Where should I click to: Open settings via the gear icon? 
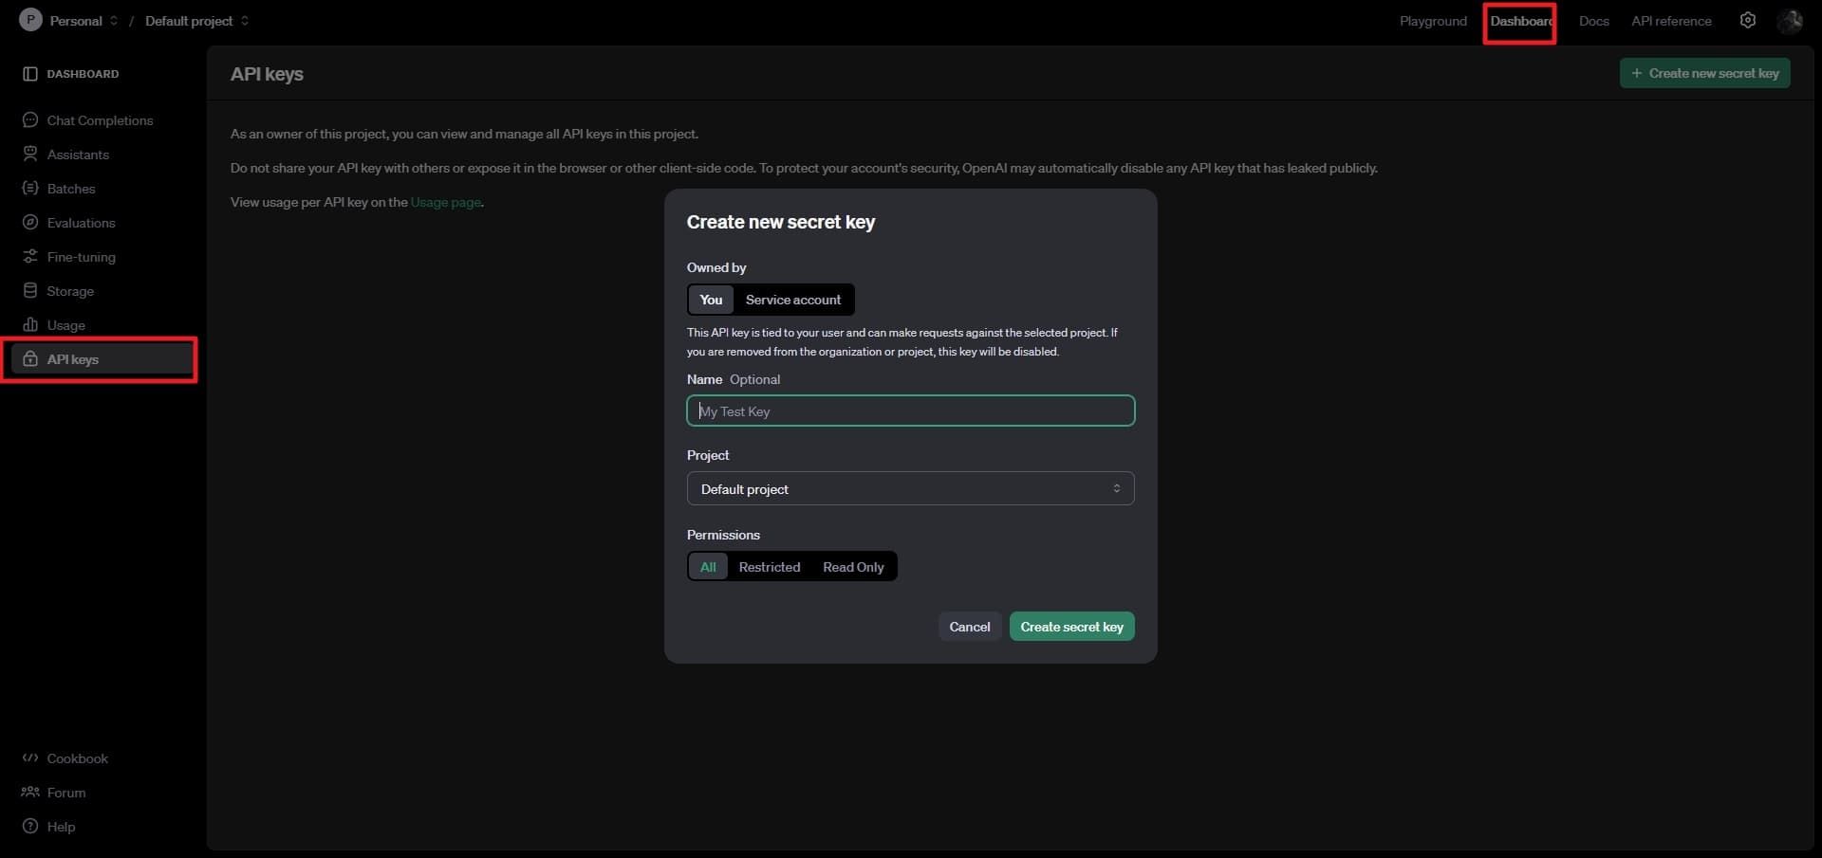(1748, 20)
